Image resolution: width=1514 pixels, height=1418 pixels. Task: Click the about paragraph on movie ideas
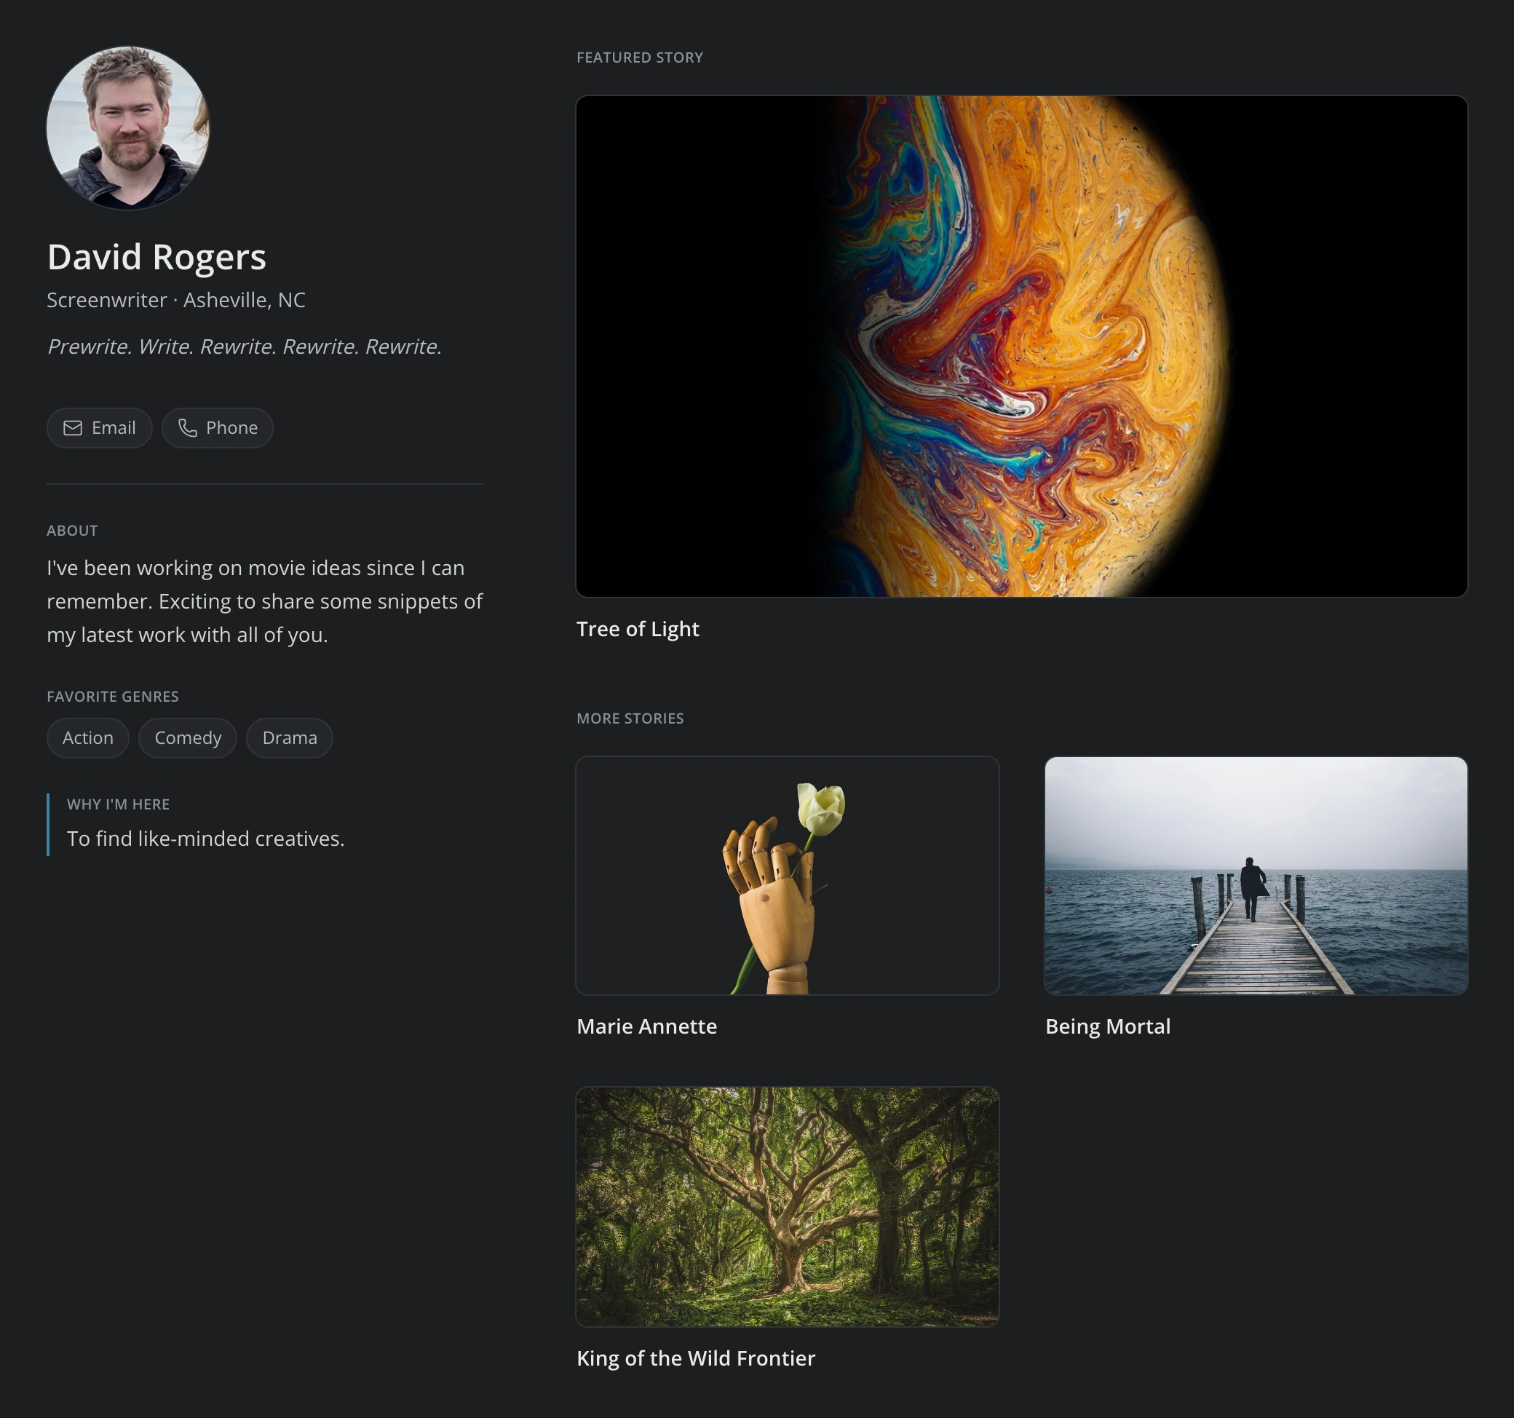pos(264,601)
